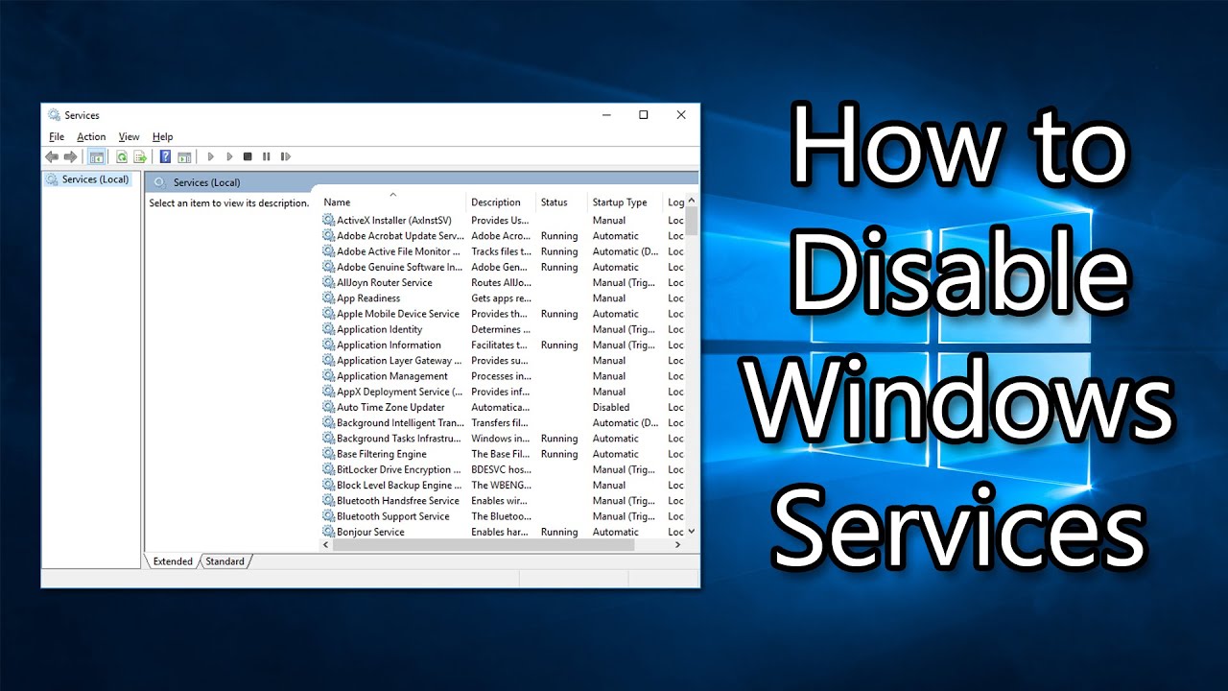1228x691 pixels.
Task: Click the Back navigation arrow
Action: tap(53, 156)
